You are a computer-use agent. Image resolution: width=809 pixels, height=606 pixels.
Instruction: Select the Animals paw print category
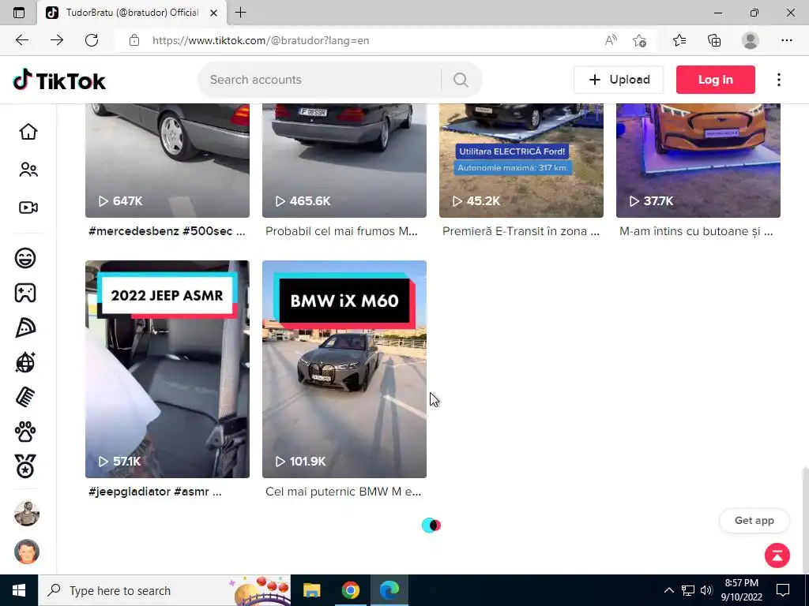pyautogui.click(x=25, y=432)
